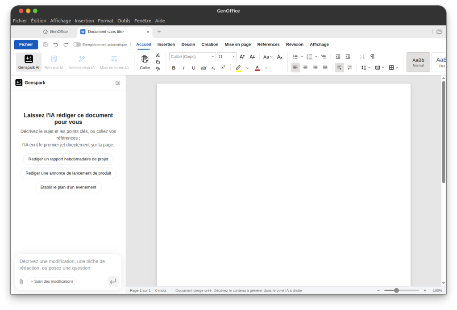Switch to the Références tab

coord(268,45)
